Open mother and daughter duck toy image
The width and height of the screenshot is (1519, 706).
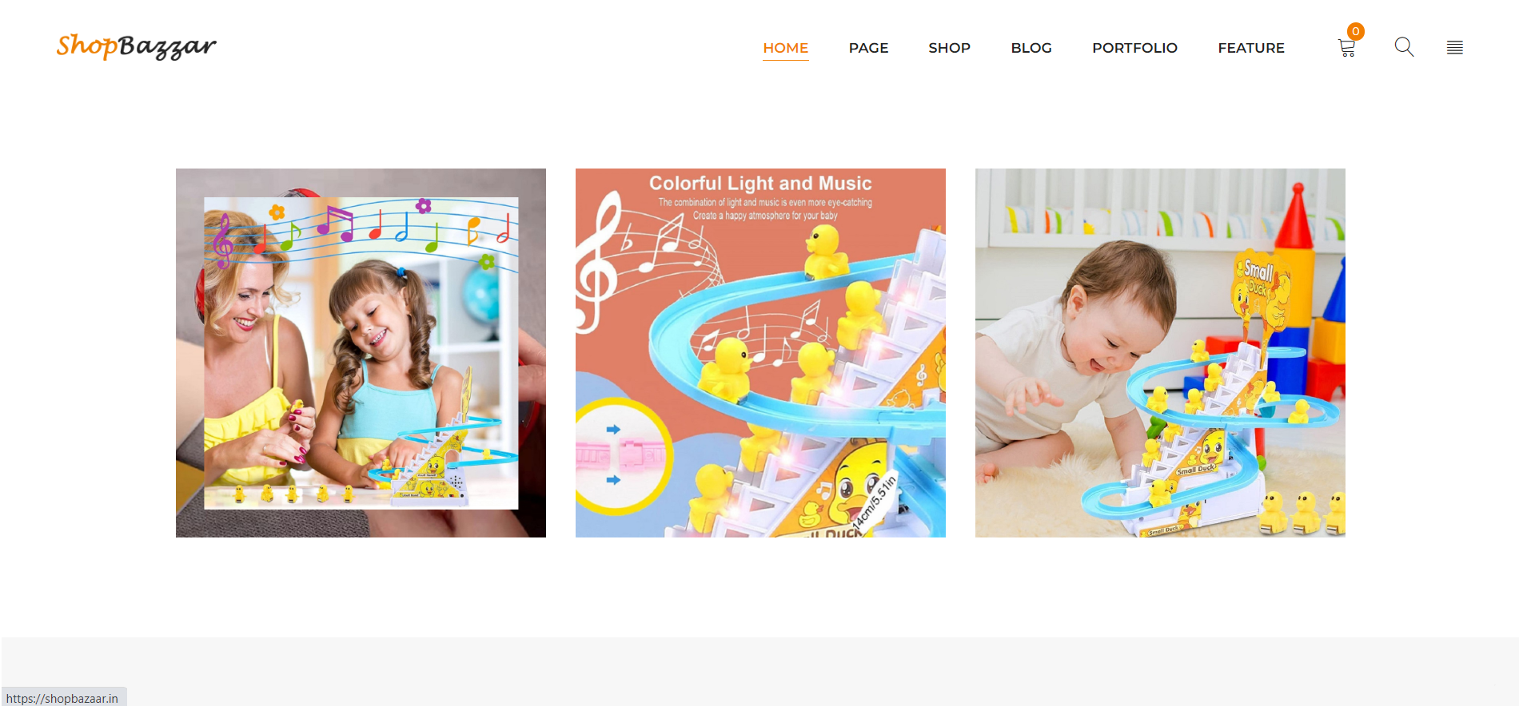(x=361, y=353)
